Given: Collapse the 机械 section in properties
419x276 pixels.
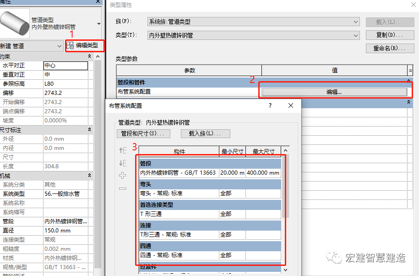Looking at the screenshot, I should pos(89,176).
